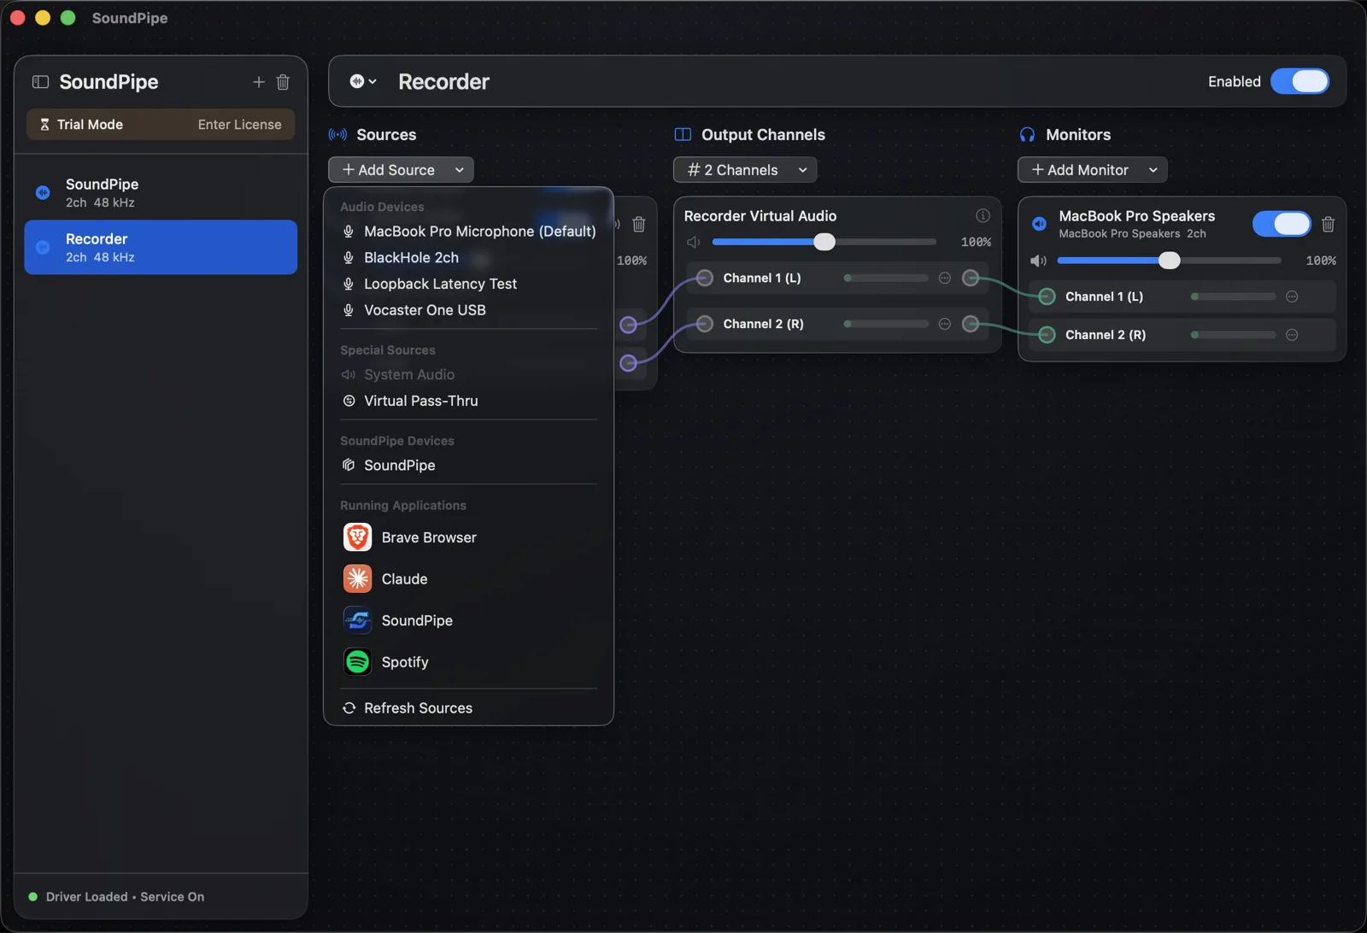Toggle the Recorder Enabled switch
Image resolution: width=1367 pixels, height=933 pixels.
(1300, 81)
